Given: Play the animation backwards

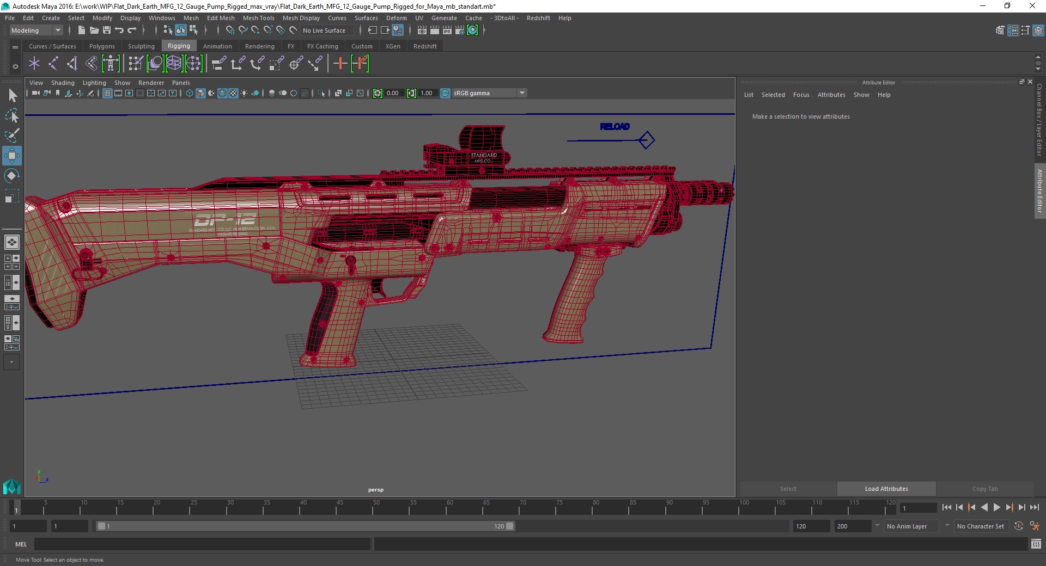Looking at the screenshot, I should coord(984,507).
